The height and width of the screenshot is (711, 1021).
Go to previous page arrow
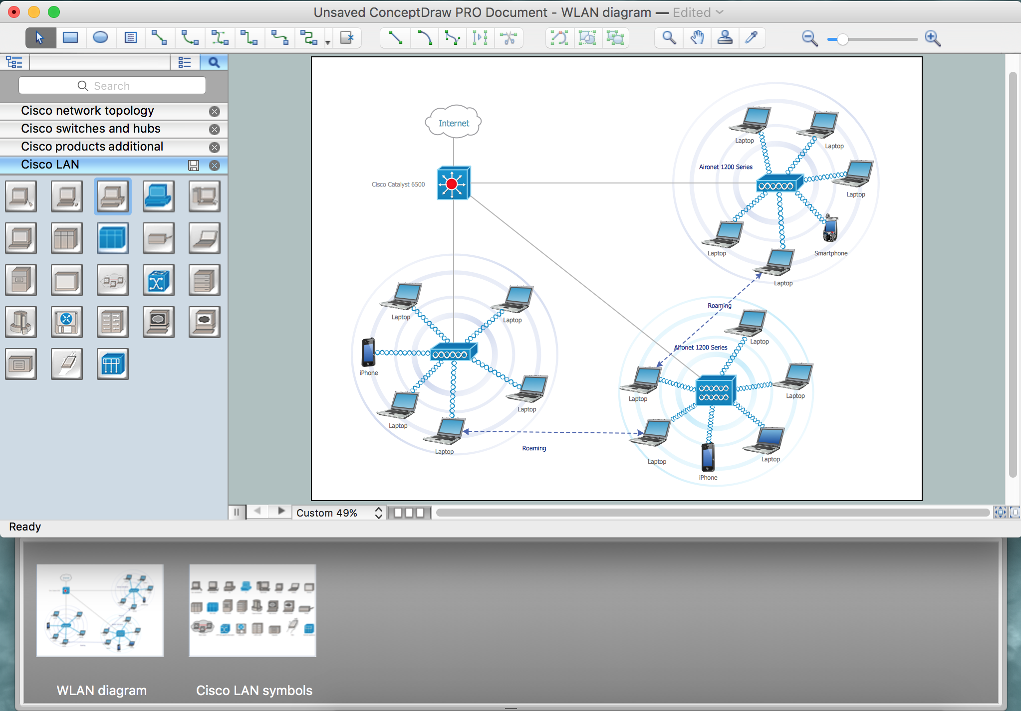tap(257, 511)
